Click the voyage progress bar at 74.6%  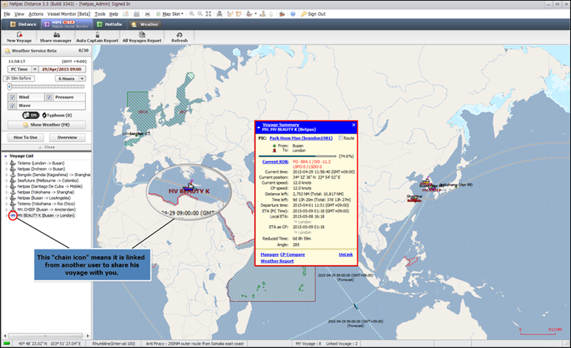pos(298,156)
